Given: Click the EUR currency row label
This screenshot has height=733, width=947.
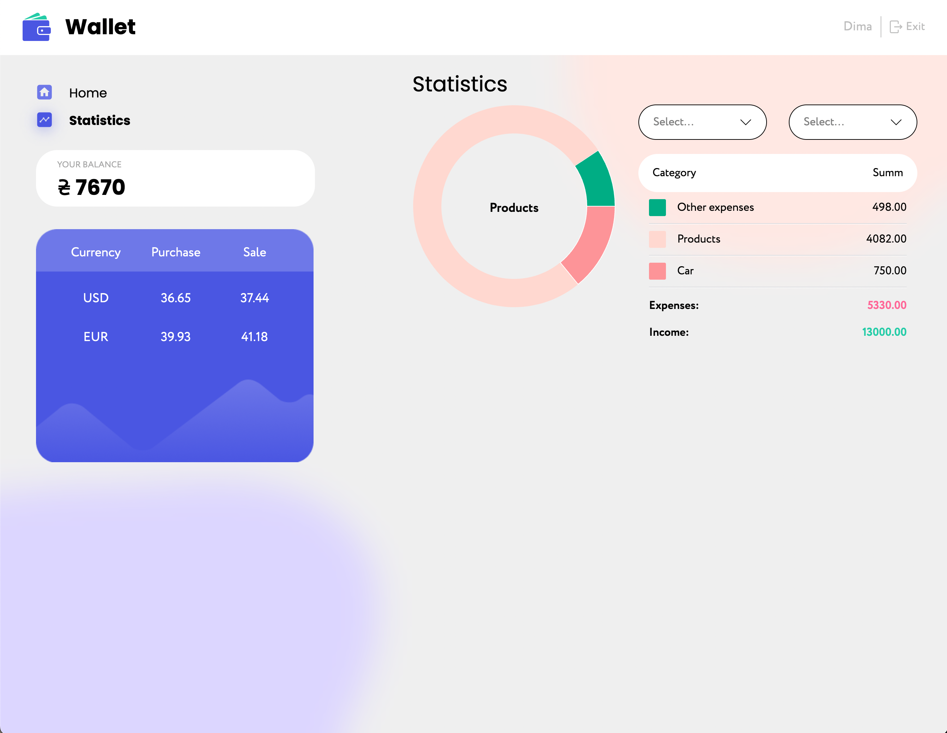Looking at the screenshot, I should 95,336.
